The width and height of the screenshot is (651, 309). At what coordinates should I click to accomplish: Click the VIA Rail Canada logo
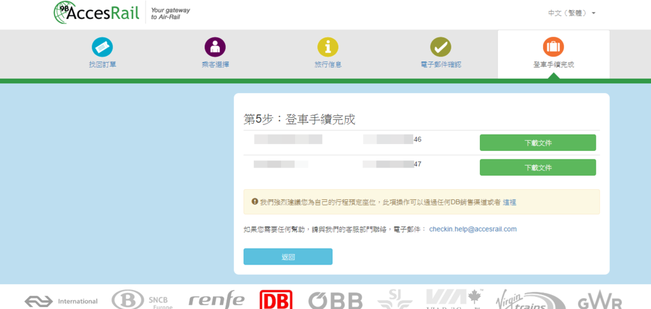455,299
